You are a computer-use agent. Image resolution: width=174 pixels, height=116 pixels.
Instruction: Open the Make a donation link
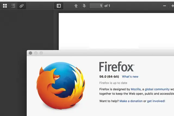[131, 101]
